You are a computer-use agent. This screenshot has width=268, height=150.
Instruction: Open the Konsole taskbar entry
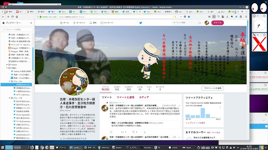pyautogui.click(x=147, y=147)
